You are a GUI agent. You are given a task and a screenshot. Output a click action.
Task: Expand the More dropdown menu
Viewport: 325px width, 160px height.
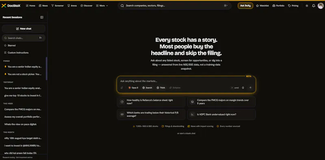102,6
